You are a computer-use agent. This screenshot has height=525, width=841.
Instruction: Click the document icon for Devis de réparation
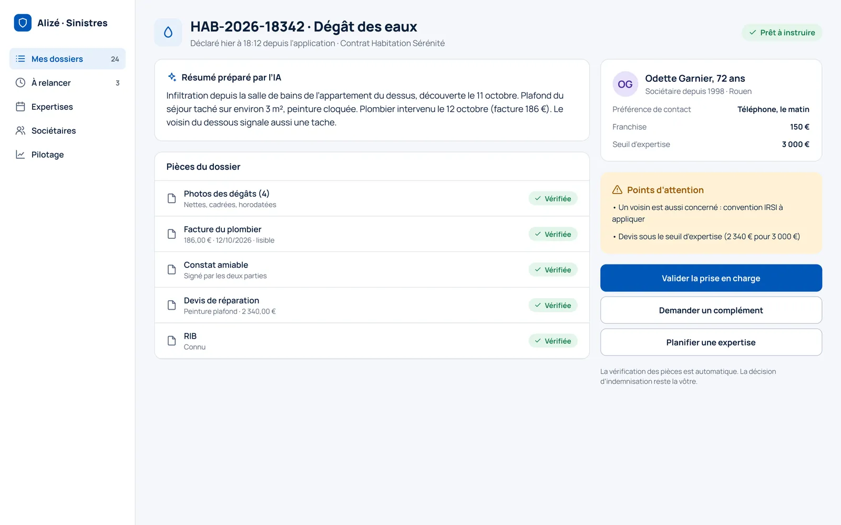coord(171,305)
